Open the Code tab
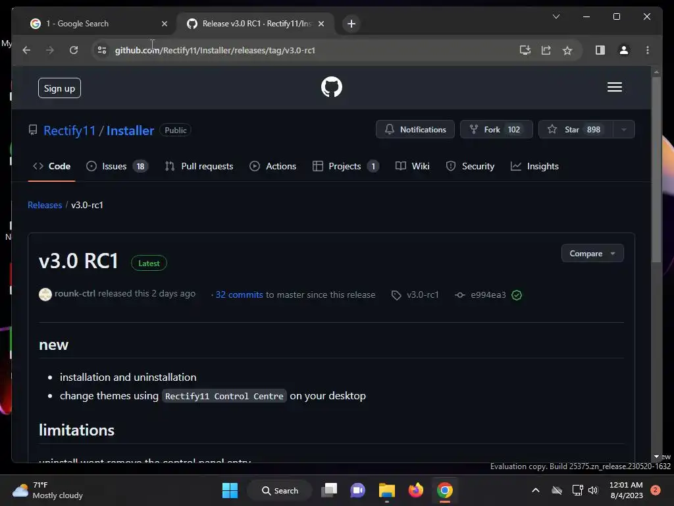This screenshot has width=674, height=506. [x=51, y=166]
